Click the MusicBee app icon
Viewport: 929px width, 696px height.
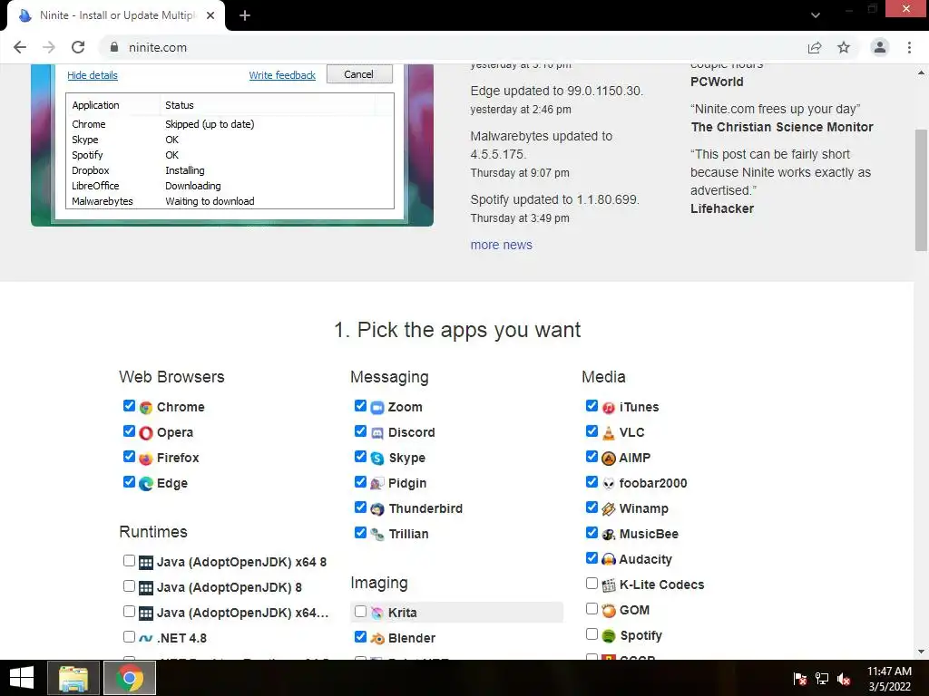click(609, 535)
